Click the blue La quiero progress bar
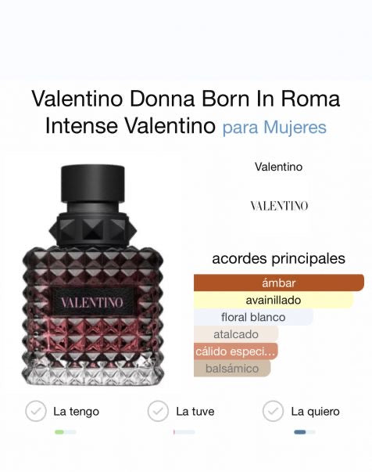 pos(305,432)
